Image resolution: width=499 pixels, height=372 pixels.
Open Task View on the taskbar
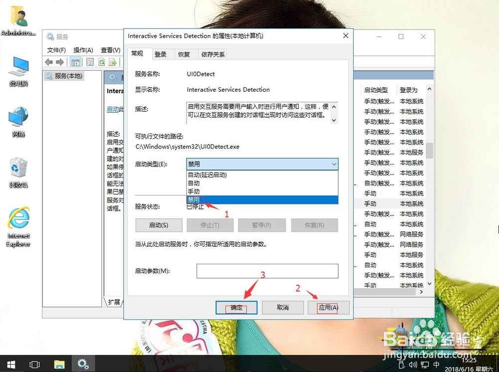pyautogui.click(x=34, y=364)
